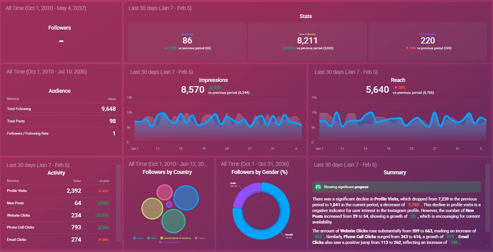
Task: Click the Reach value 5,640
Action: click(x=377, y=90)
